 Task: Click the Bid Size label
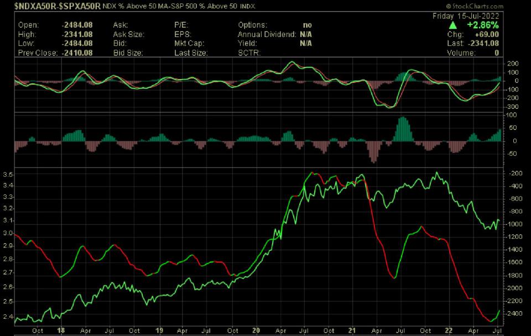point(128,53)
